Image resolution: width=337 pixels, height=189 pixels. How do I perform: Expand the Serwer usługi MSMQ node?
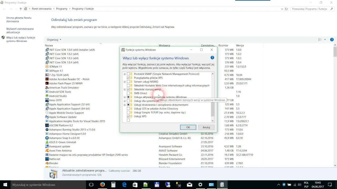pyautogui.click(x=125, y=82)
